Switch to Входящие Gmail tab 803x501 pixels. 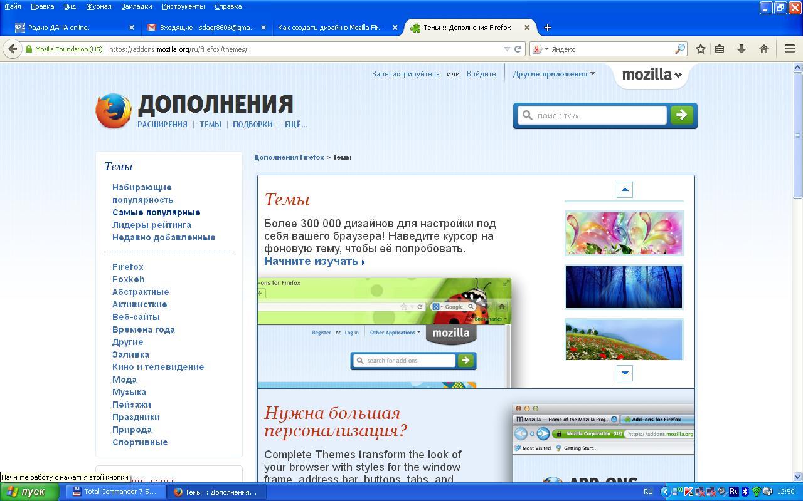pyautogui.click(x=207, y=28)
